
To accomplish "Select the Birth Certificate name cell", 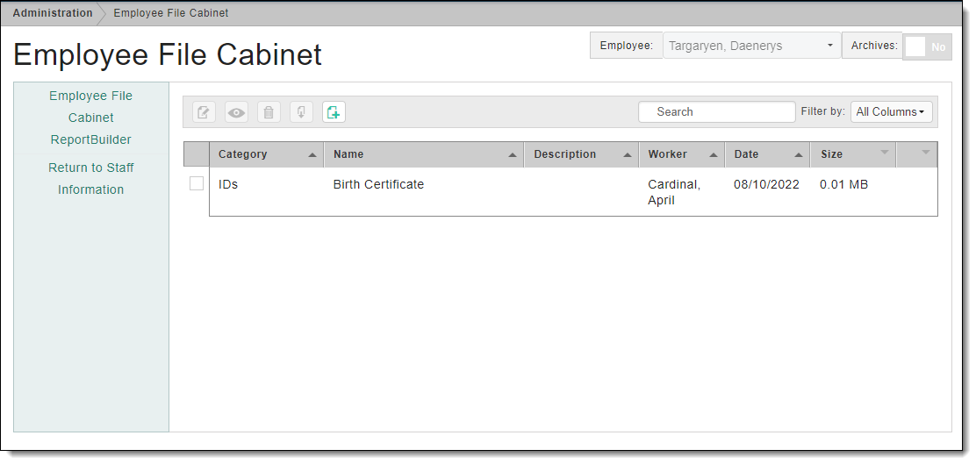I will [x=378, y=185].
